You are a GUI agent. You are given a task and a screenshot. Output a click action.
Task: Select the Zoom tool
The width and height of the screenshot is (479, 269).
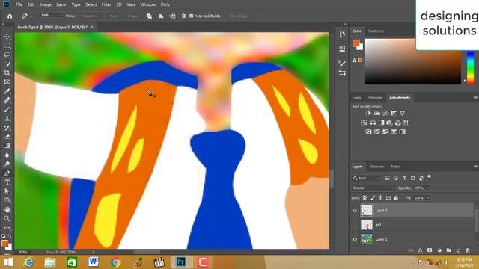click(7, 219)
